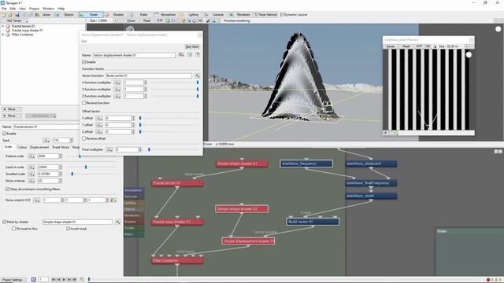Expand the Fractal terrain 01 tree node
Image resolution: width=504 pixels, height=283 pixels.
[x=3, y=26]
